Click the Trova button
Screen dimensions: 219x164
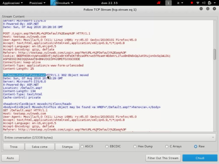pos(14,147)
